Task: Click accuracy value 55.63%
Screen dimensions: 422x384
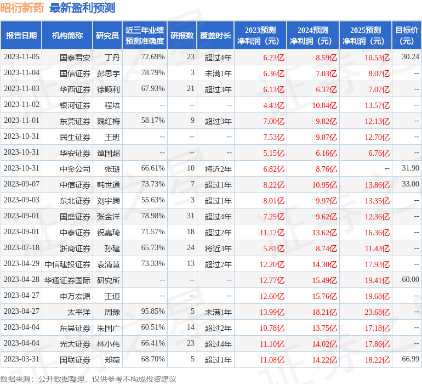Action: (153, 200)
